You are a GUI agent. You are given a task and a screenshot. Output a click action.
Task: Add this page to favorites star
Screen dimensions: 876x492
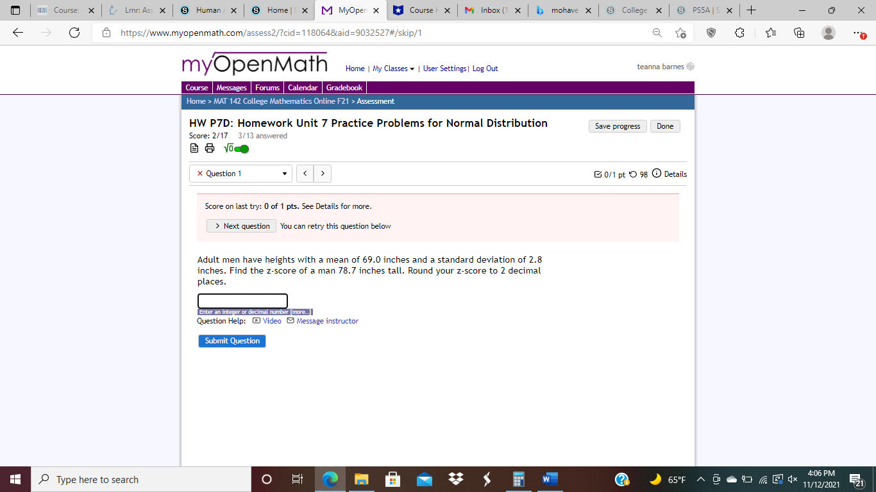pyautogui.click(x=680, y=33)
